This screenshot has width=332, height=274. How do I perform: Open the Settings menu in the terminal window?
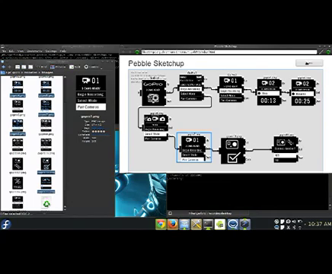pyautogui.click(x=51, y=51)
